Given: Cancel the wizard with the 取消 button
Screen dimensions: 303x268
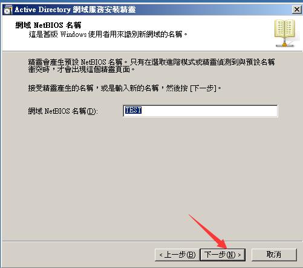Looking at the screenshot, I should [274, 255].
